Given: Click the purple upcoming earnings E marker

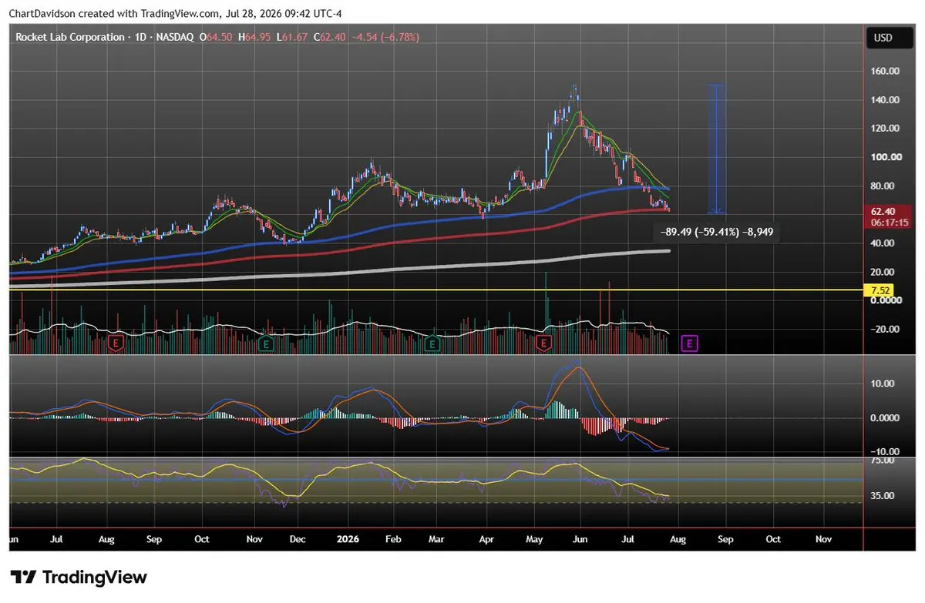Looking at the screenshot, I should point(691,343).
